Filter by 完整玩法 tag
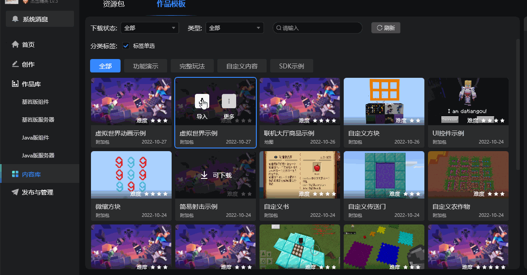 click(x=192, y=66)
